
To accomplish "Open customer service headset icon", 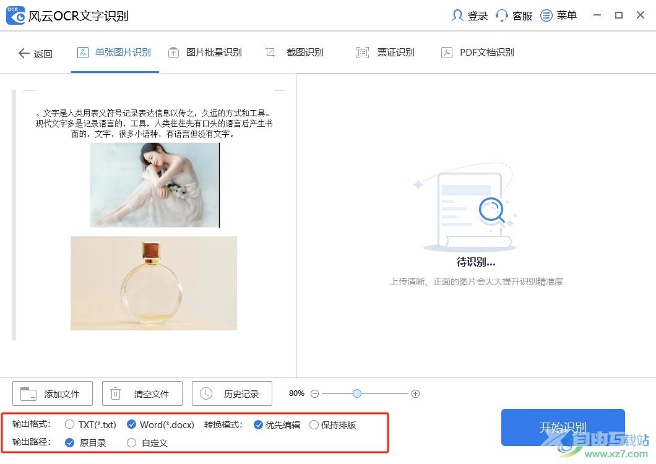I will 501,15.
